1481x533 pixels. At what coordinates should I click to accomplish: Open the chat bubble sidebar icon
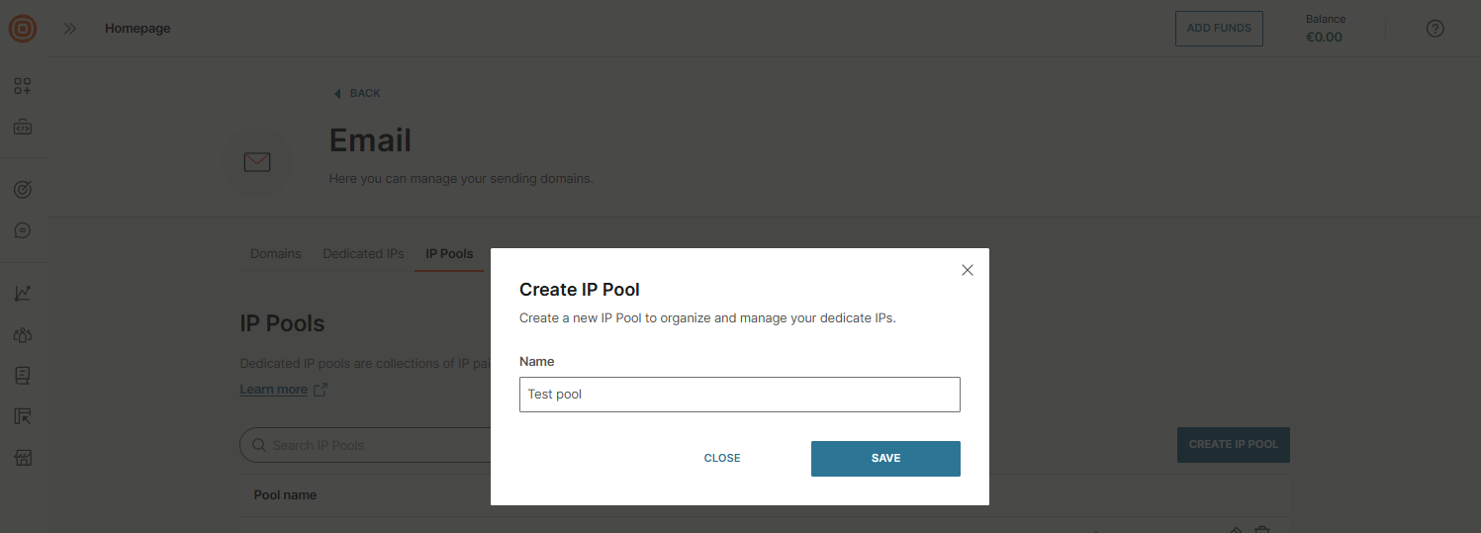tap(23, 230)
